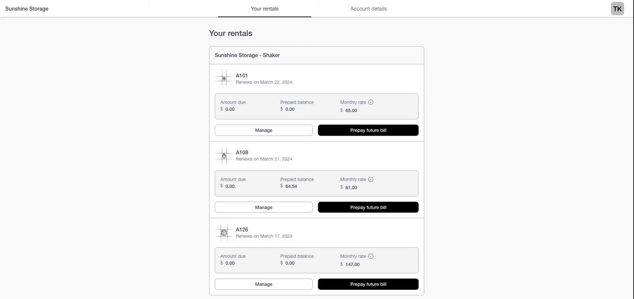634x299 pixels.
Task: Click the A126 unit icon
Action: coord(224,233)
